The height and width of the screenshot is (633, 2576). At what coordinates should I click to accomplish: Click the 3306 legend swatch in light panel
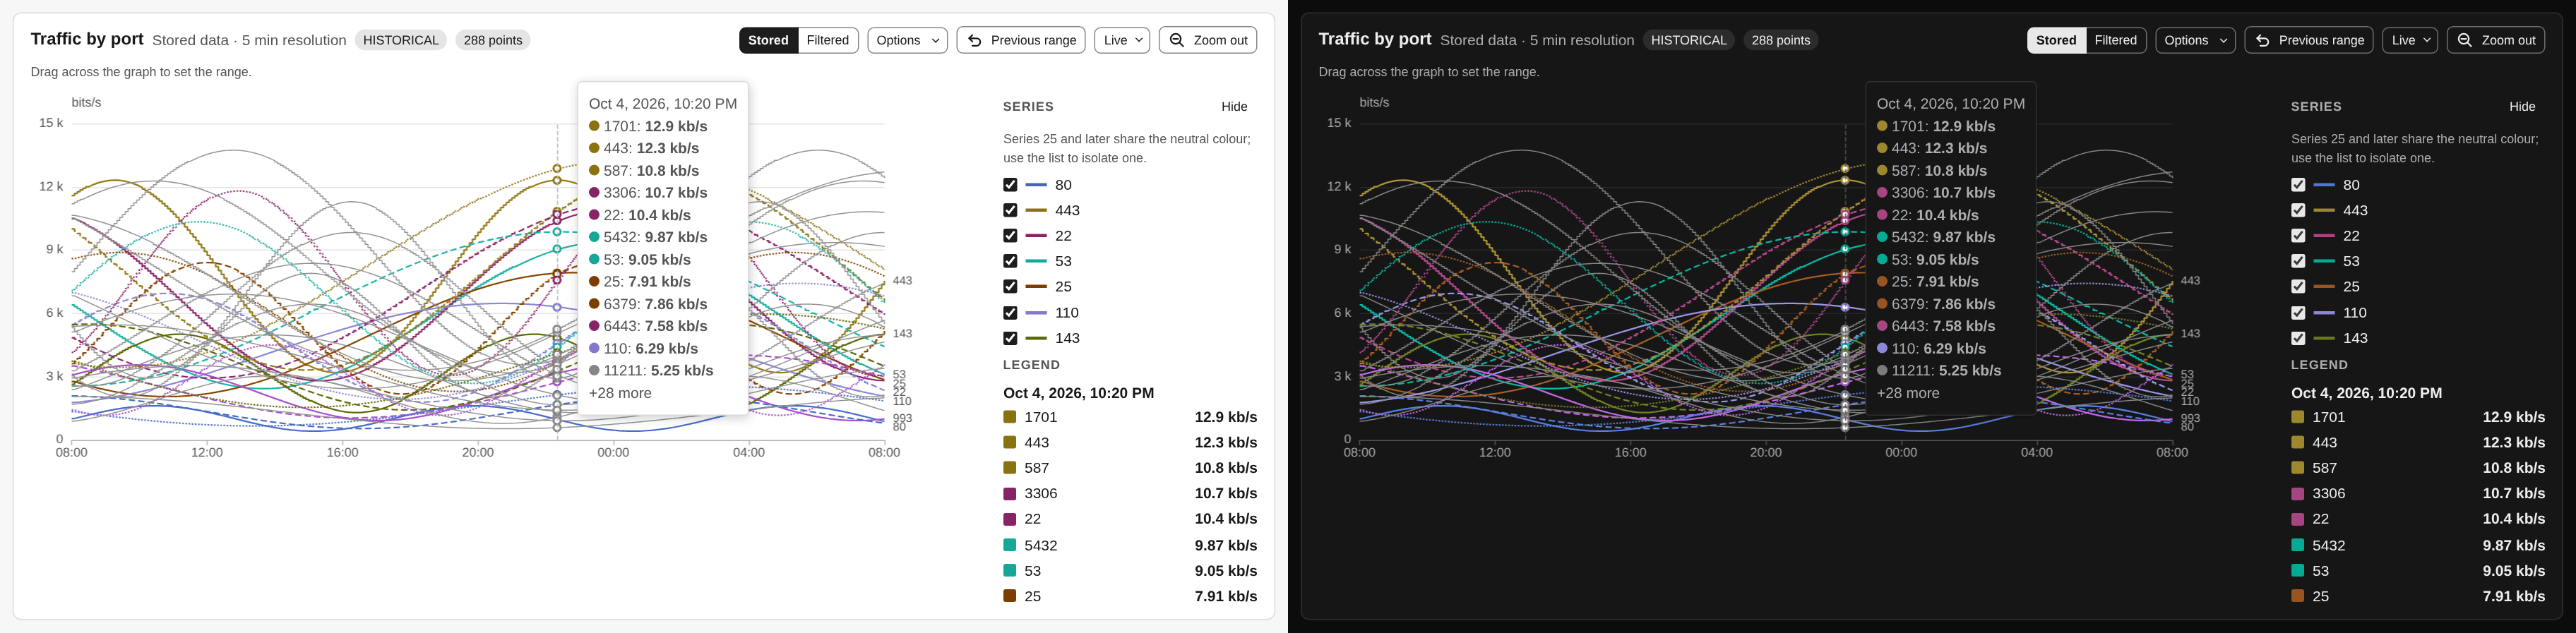[1010, 494]
